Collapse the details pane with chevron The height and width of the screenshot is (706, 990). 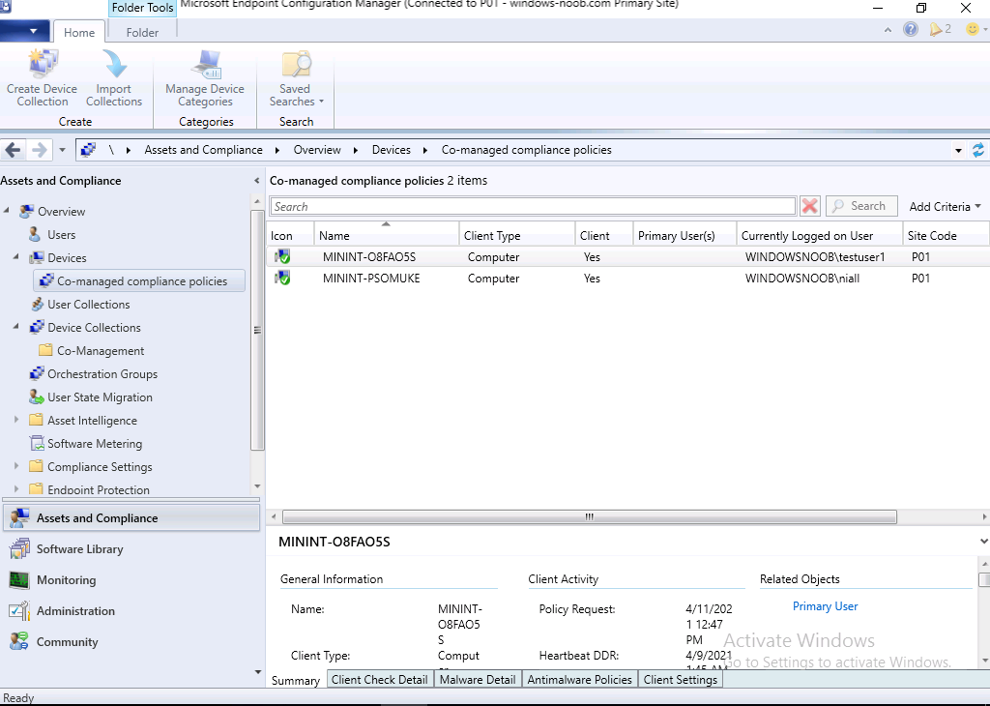pos(983,542)
